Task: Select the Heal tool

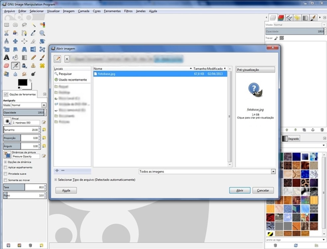Action: point(42,66)
